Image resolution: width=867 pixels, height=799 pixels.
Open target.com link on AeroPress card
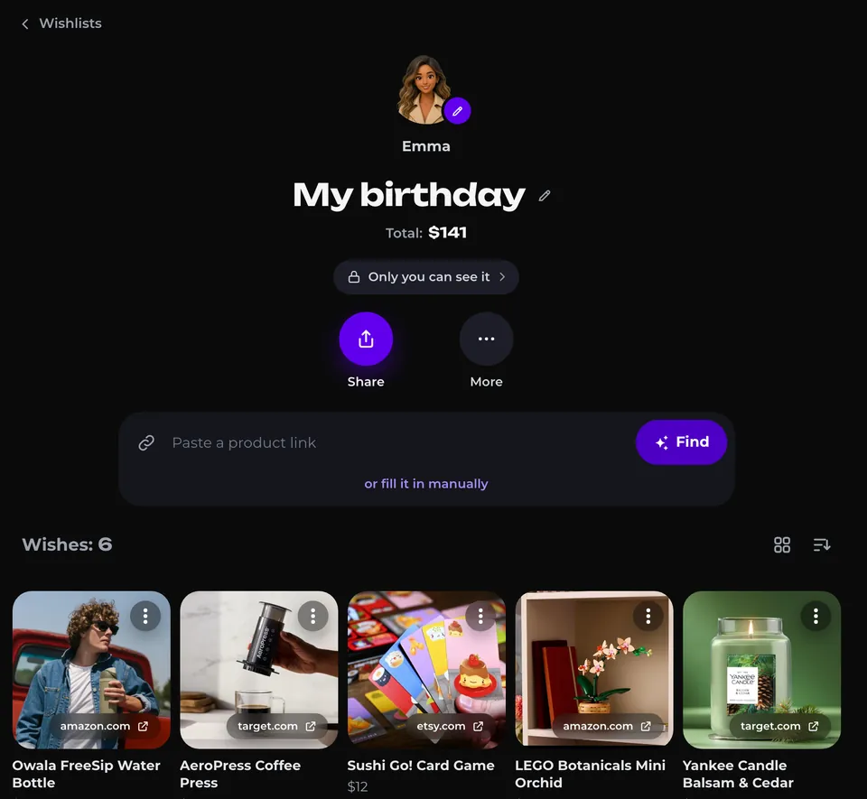point(276,726)
